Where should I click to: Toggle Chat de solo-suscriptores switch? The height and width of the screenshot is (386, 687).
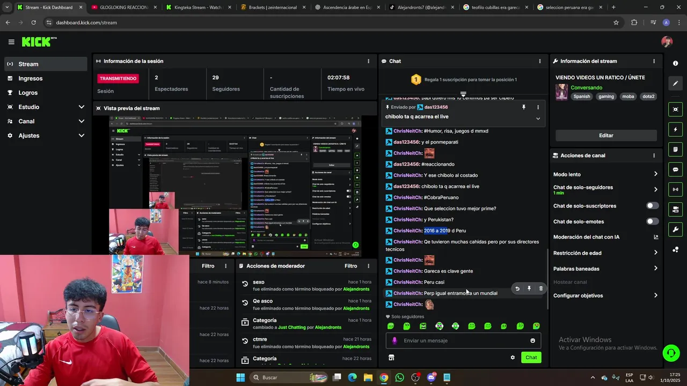(652, 206)
